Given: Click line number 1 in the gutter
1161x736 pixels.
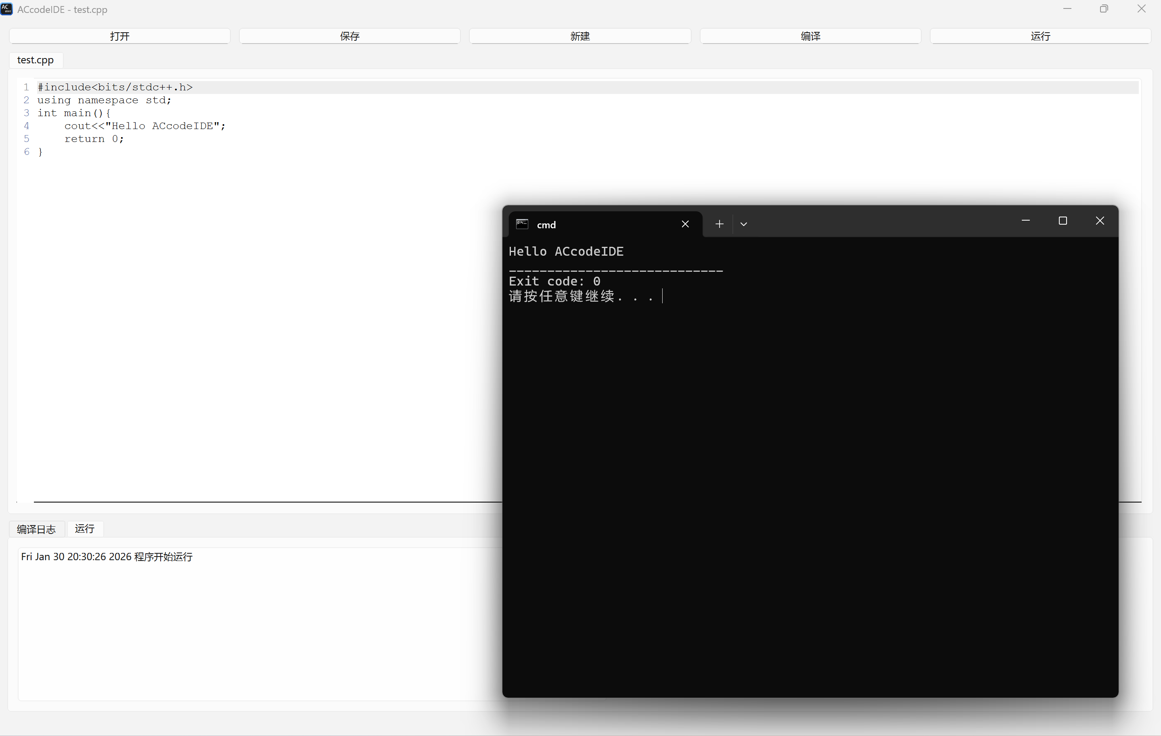Looking at the screenshot, I should [27, 87].
